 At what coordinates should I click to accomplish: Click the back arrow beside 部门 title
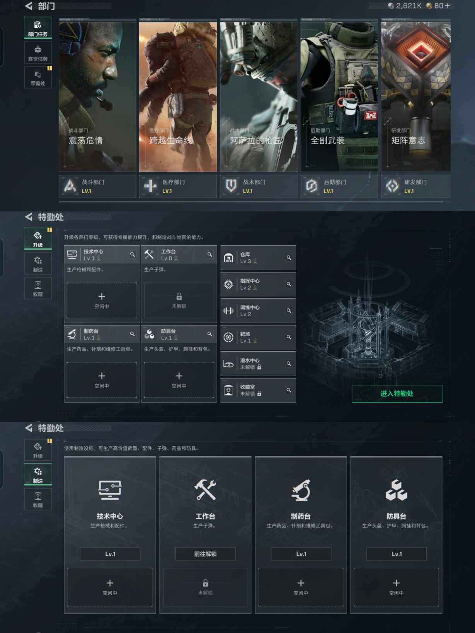tap(29, 6)
